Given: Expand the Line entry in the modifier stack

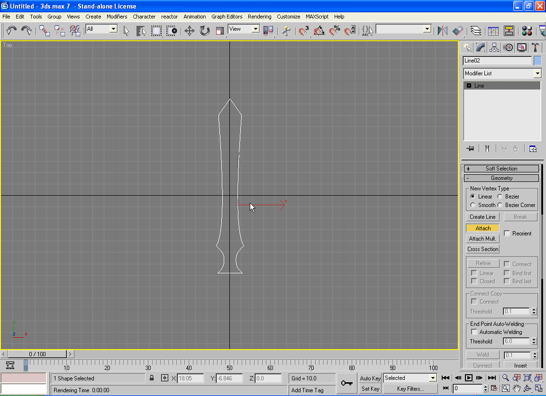Looking at the screenshot, I should (469, 86).
